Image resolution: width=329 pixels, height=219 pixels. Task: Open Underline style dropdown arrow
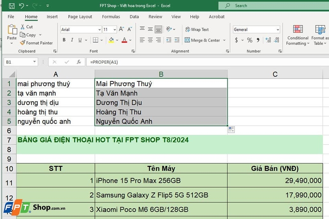(x=86, y=40)
